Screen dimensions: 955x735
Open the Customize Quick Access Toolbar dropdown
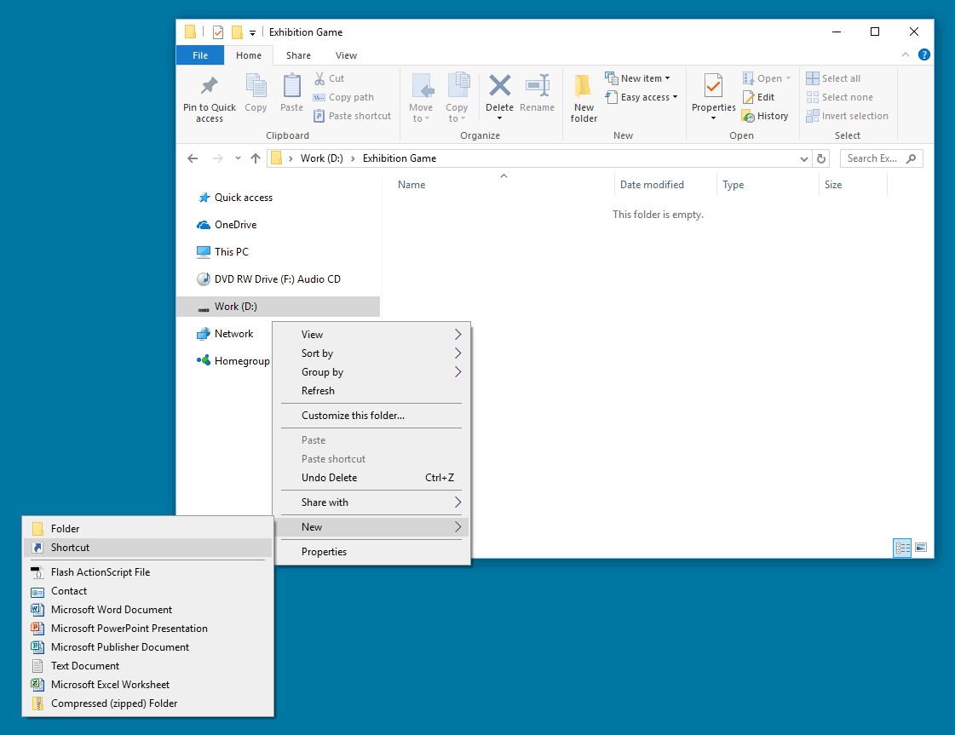point(252,33)
